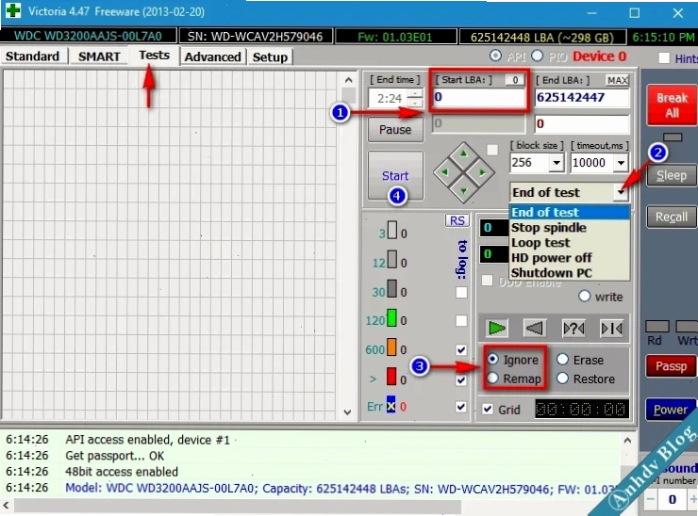
Task: Select the Remap radio option
Action: pyautogui.click(x=492, y=379)
